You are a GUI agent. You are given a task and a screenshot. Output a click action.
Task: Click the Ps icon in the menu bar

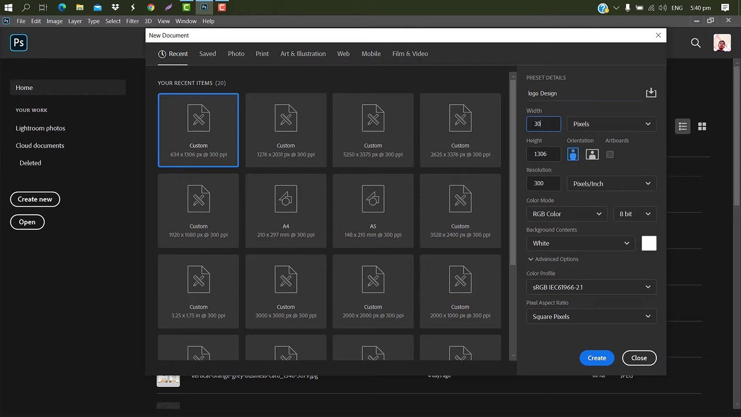pyautogui.click(x=6, y=21)
